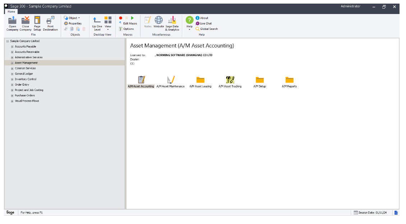Start a Live Chat session

[x=203, y=23]
